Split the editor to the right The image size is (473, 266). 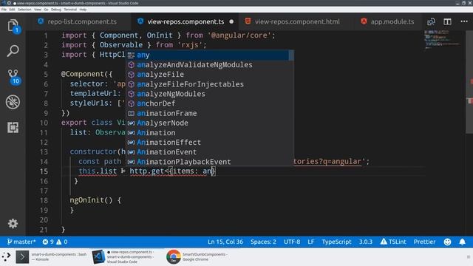[x=447, y=21]
